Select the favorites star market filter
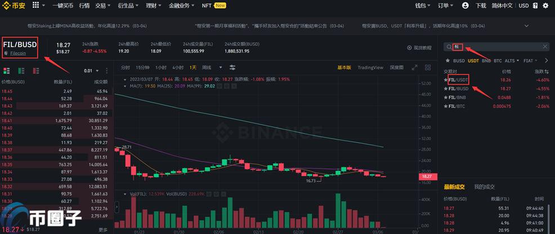Viewport: 555px width, 234px height. 447,61
